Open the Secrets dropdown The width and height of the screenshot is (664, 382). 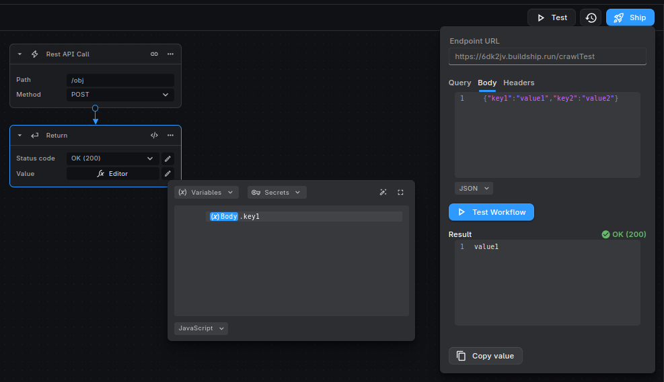pyautogui.click(x=277, y=192)
